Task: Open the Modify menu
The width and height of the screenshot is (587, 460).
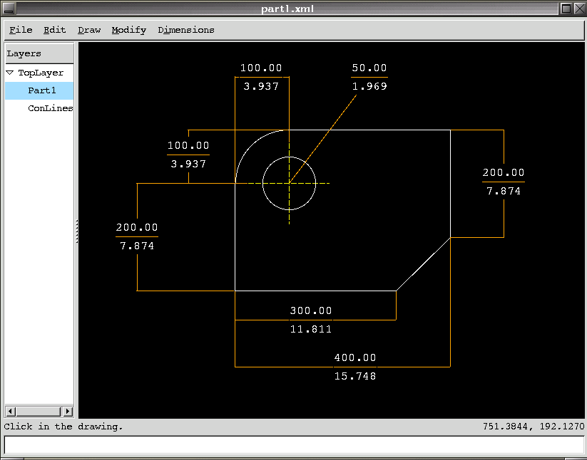Action: [x=128, y=30]
